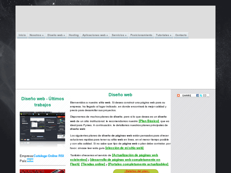This screenshot has height=173, width=231.
Task: Open the Catálogo Online RSI link
Action: click(49, 156)
